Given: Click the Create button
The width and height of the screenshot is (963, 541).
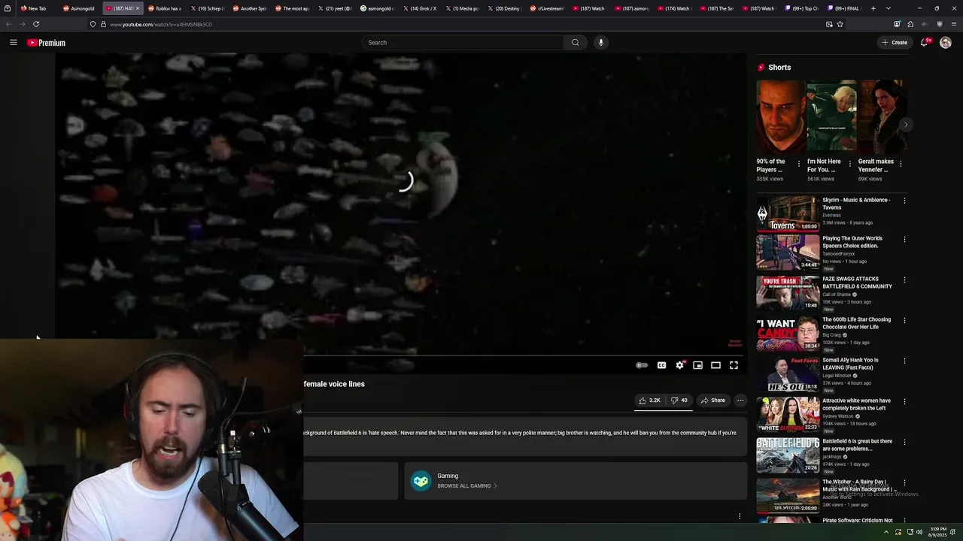Looking at the screenshot, I should pos(895,43).
